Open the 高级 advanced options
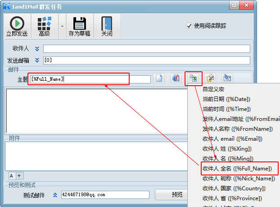This screenshot has height=207, width=280. coord(45,26)
